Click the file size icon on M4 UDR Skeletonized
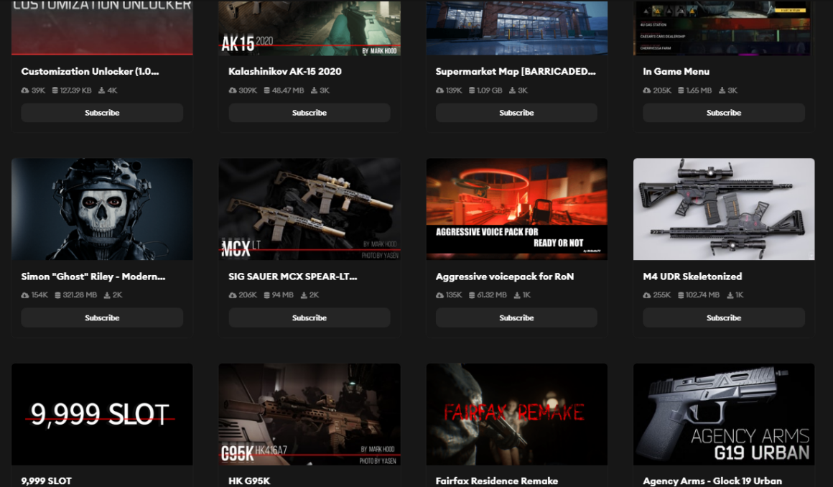 click(x=682, y=294)
